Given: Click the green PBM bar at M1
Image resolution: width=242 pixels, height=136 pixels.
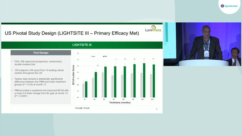Looking at the screenshot, I should coord(96,85).
